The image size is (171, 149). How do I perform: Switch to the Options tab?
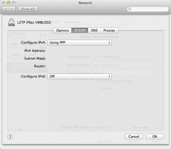click(x=62, y=30)
